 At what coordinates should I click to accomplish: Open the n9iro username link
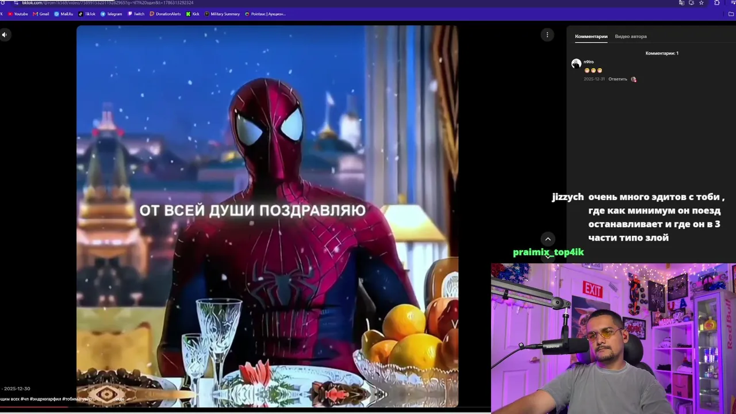[589, 62]
